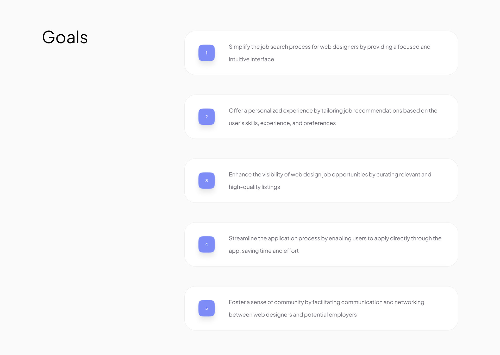Screen dimensions: 500x355
Task: Select the line starting 'Offer a personalized experience'
Action: point(333,111)
